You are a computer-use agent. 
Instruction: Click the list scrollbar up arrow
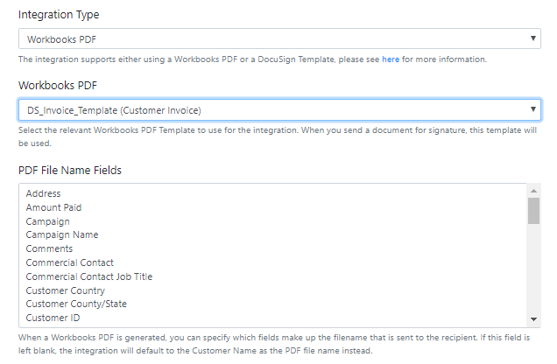pos(533,191)
